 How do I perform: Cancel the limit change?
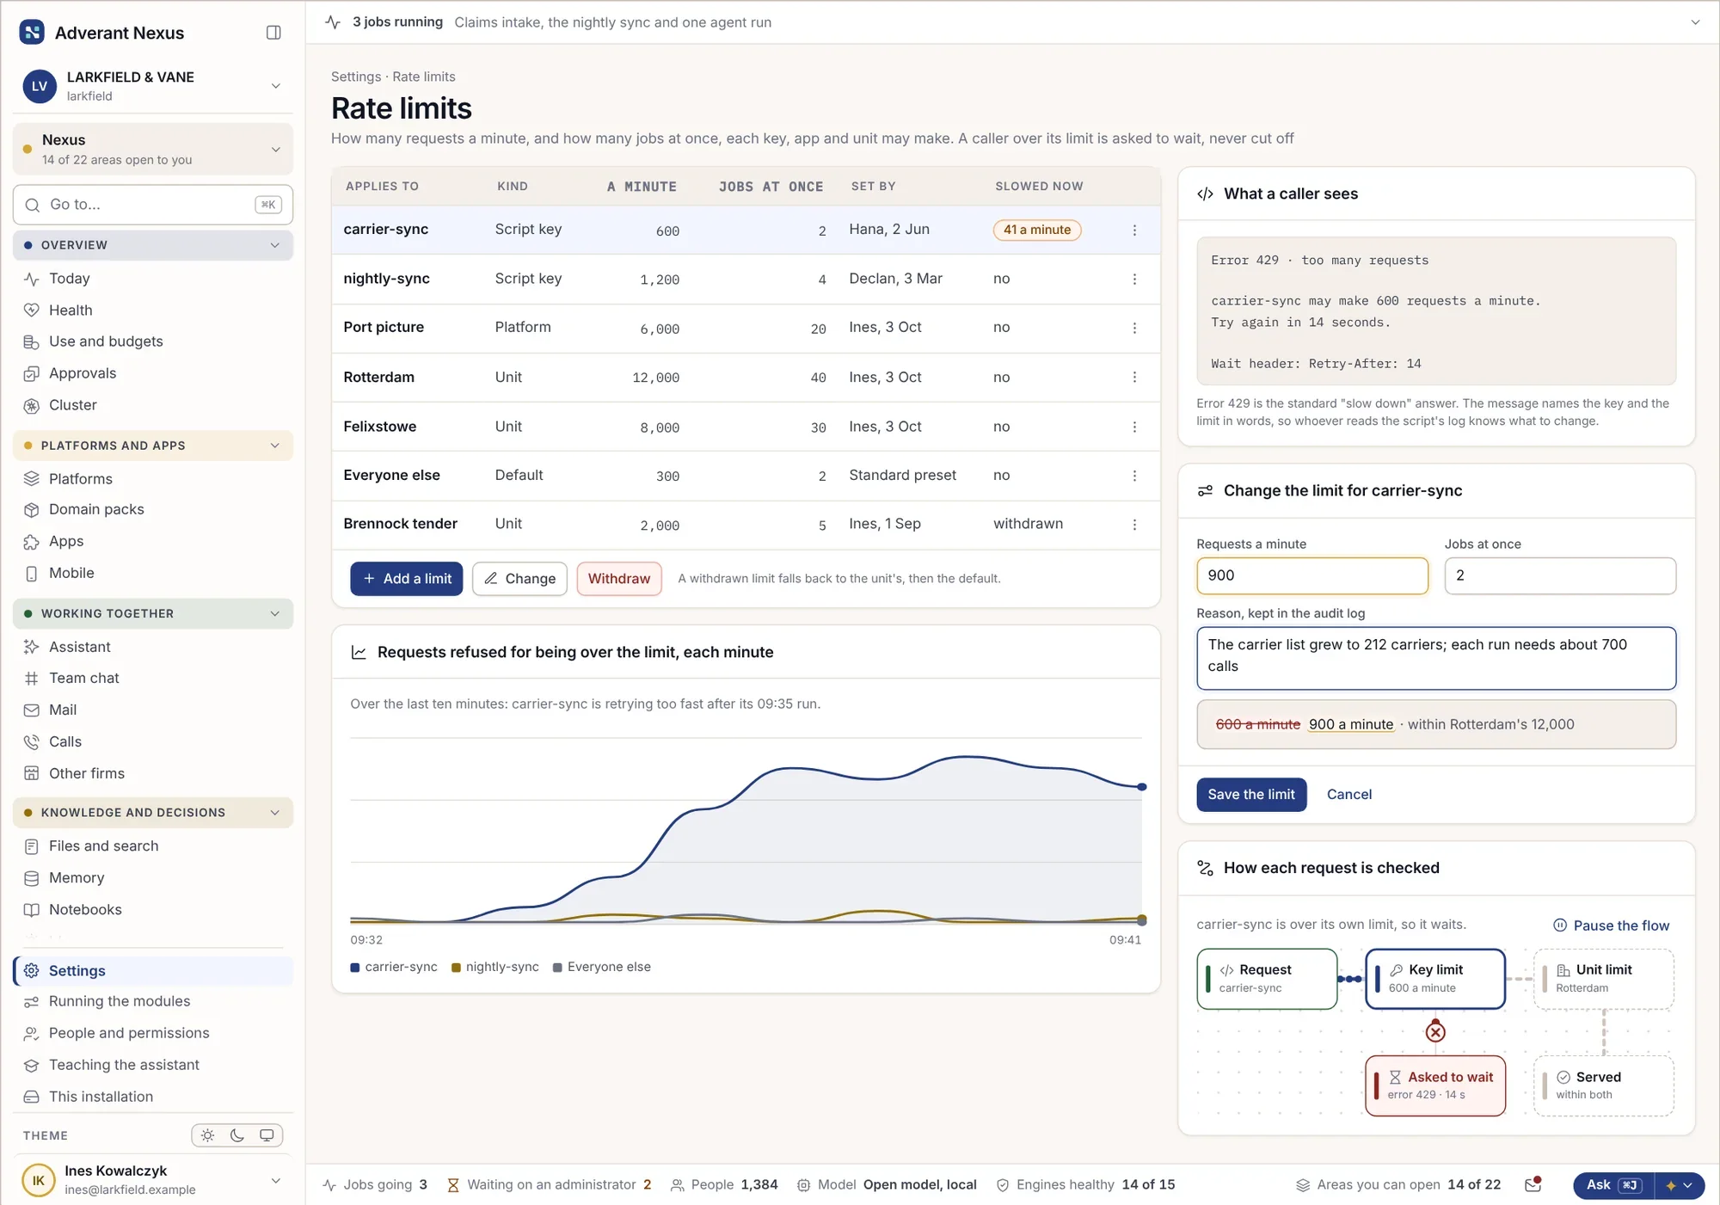pyautogui.click(x=1348, y=795)
